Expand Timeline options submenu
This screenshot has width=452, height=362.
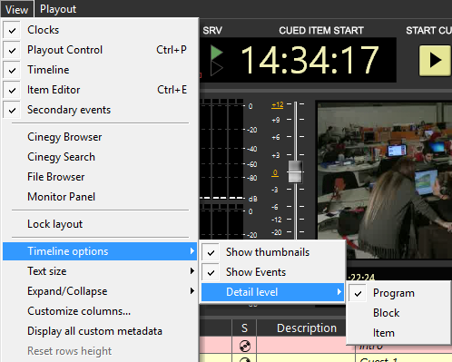point(100,251)
